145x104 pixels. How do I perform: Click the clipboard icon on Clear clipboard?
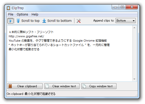[x=10, y=86]
